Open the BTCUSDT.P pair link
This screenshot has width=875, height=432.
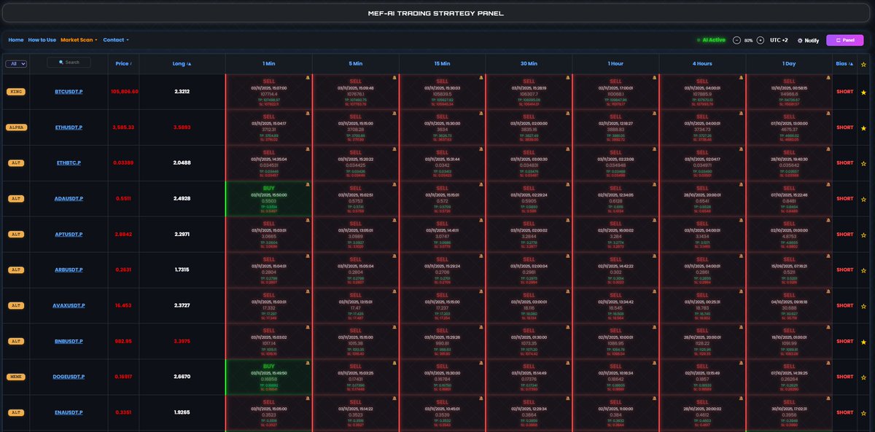coord(68,90)
